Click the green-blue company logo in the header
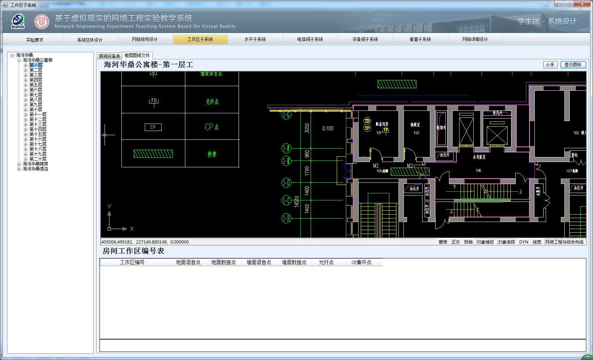 [18, 22]
